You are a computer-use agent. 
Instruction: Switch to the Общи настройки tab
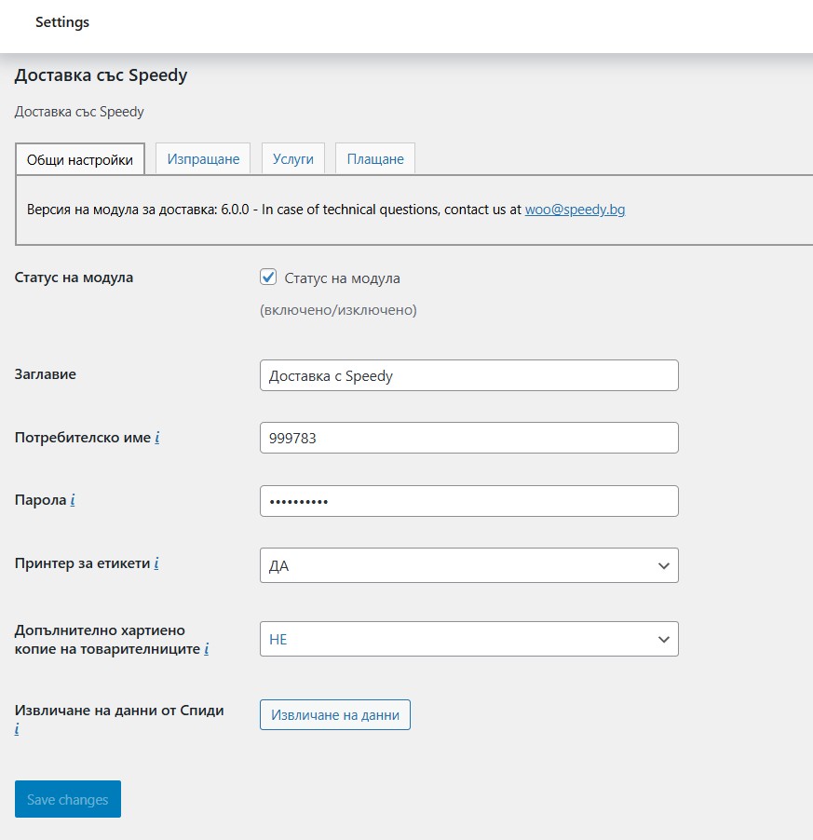pos(80,159)
